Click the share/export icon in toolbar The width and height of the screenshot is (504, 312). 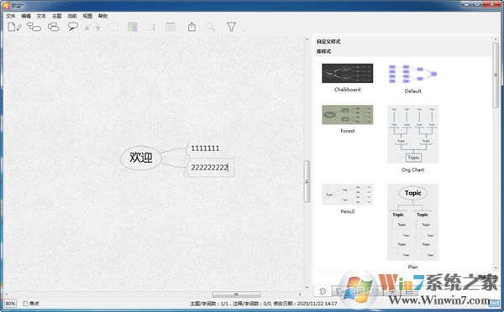tap(192, 27)
